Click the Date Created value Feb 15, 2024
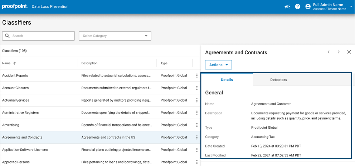The image size is (355, 166). tap(276, 146)
